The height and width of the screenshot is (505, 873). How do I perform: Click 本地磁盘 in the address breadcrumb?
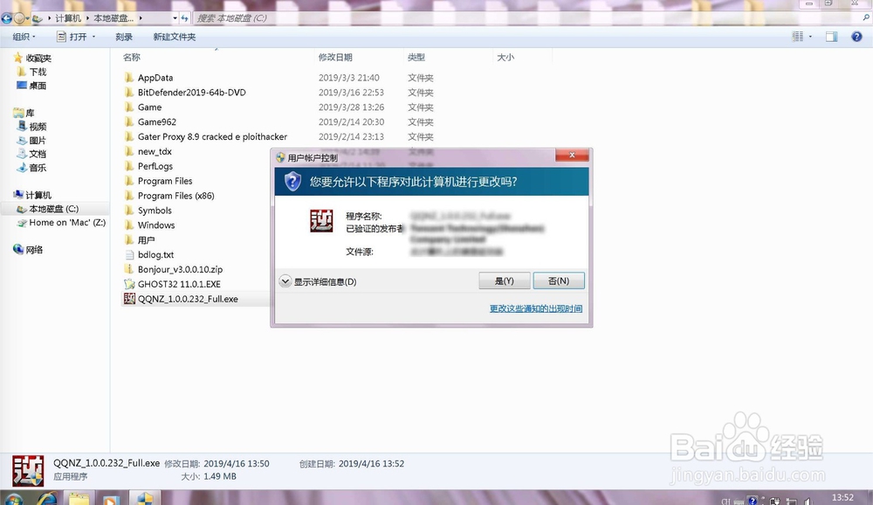point(113,18)
